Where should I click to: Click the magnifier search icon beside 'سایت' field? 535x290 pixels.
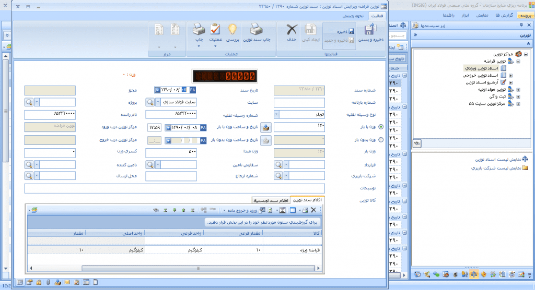[x=150, y=102]
